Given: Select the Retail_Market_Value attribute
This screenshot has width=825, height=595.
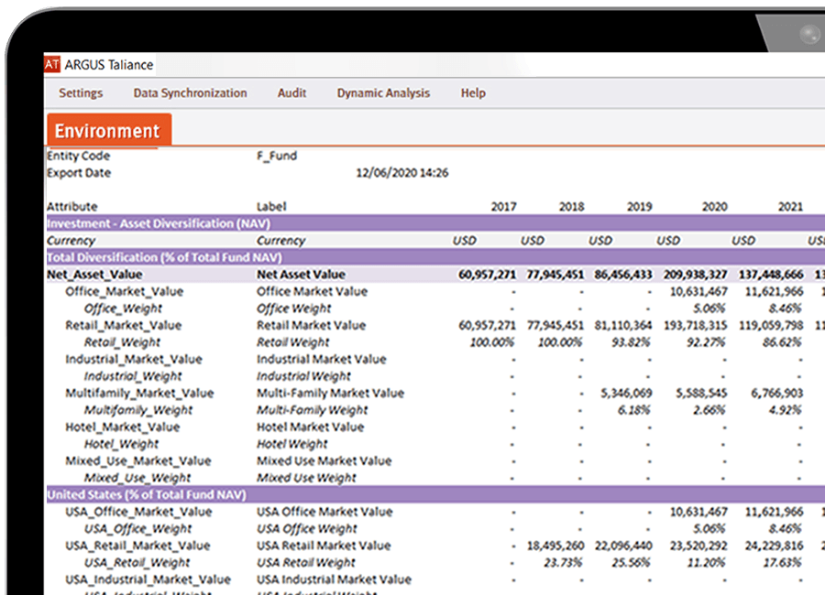Looking at the screenshot, I should click(124, 325).
